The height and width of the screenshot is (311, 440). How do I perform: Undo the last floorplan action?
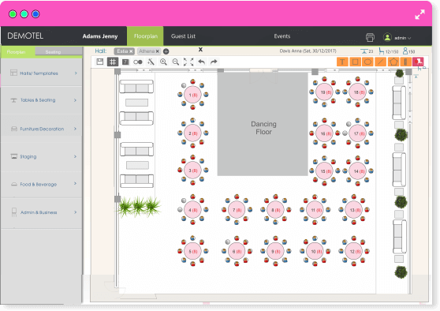[202, 62]
